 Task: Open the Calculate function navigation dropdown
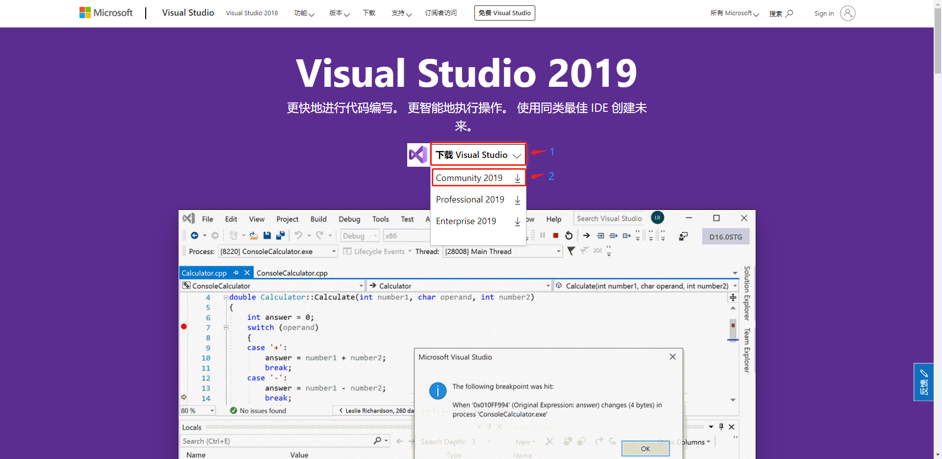coord(646,286)
